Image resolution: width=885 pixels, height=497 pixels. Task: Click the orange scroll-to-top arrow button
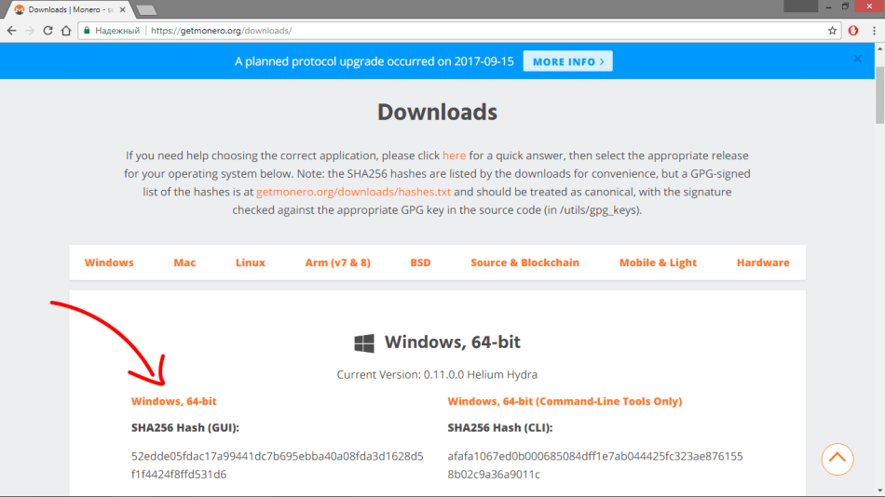(x=837, y=459)
